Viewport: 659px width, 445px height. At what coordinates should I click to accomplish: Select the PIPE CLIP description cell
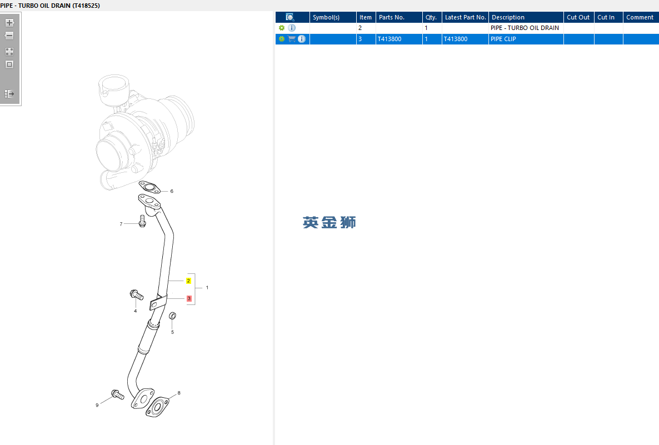click(x=526, y=39)
